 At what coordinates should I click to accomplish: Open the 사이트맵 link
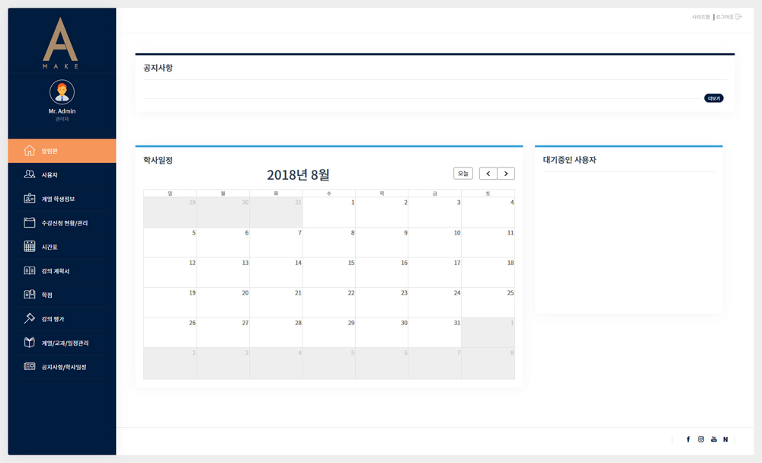coord(700,17)
